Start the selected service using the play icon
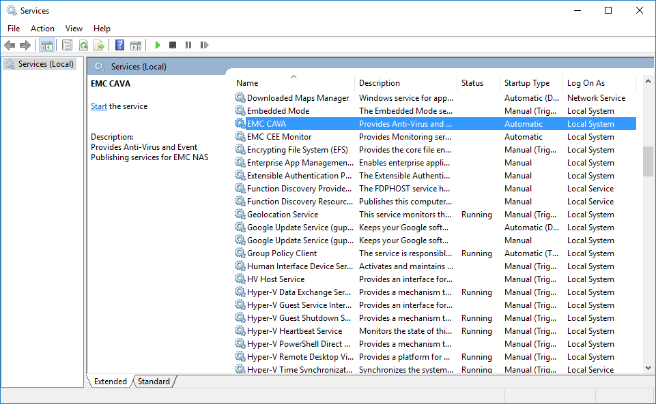 coord(156,45)
